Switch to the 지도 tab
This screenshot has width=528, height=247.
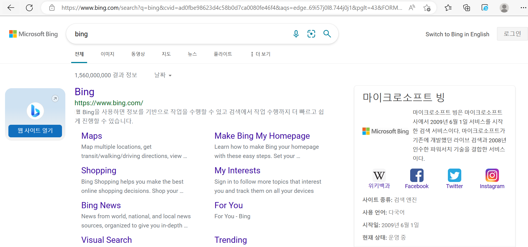[x=166, y=54]
